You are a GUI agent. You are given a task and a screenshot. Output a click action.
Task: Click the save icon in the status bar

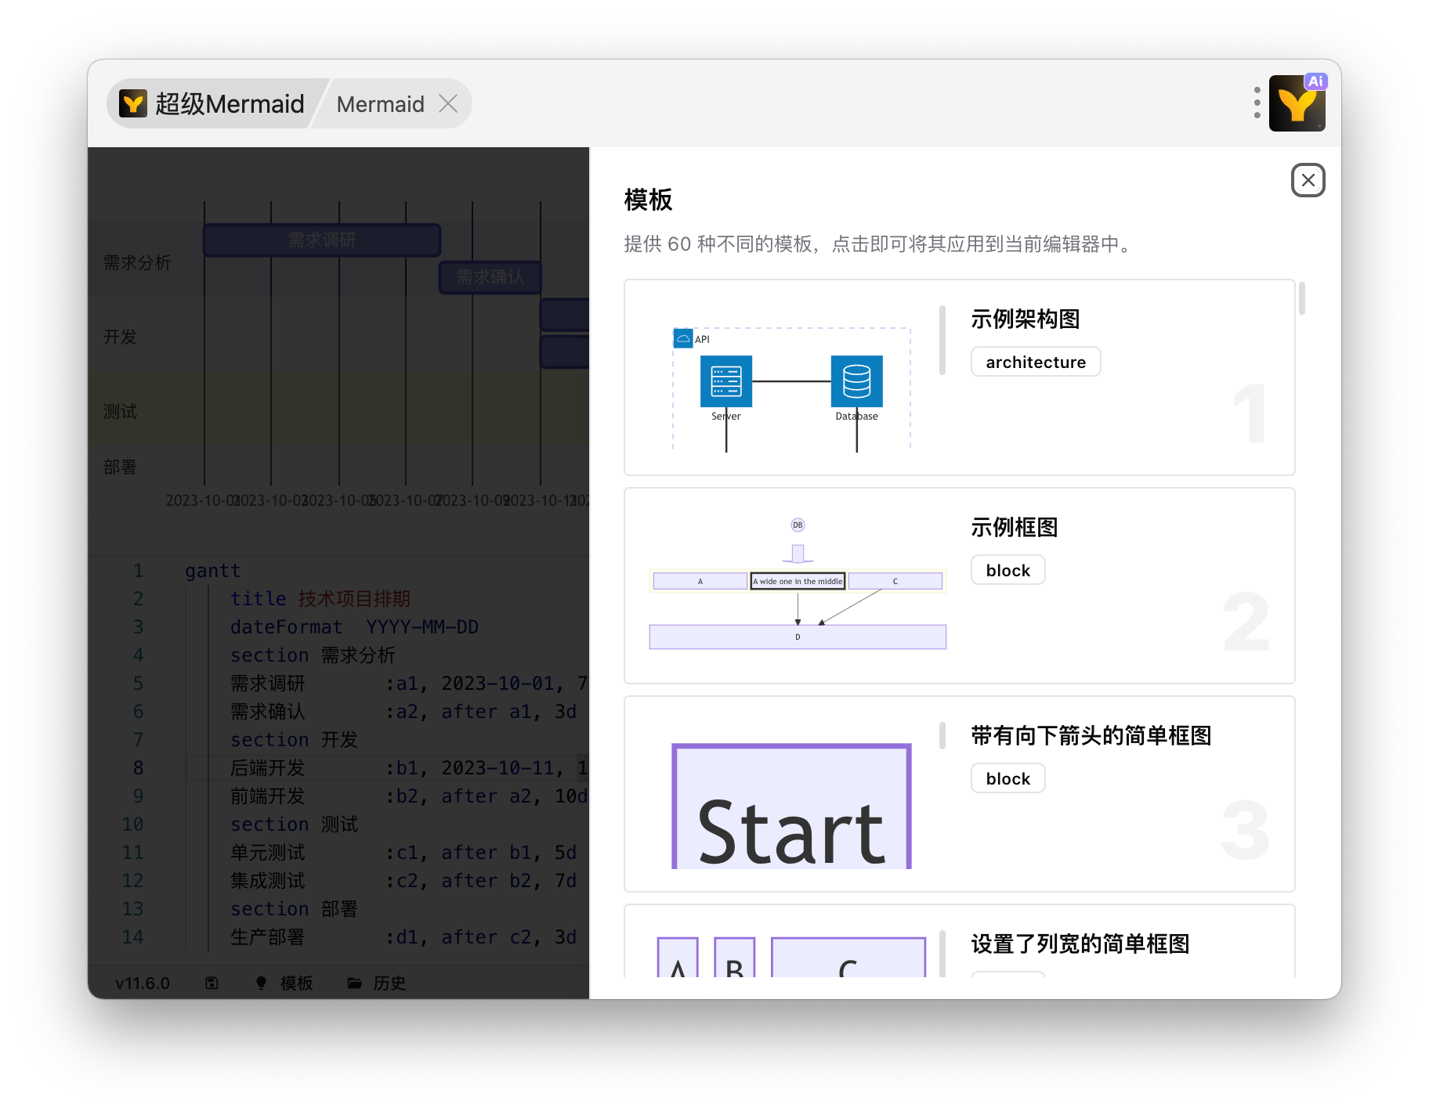[212, 983]
